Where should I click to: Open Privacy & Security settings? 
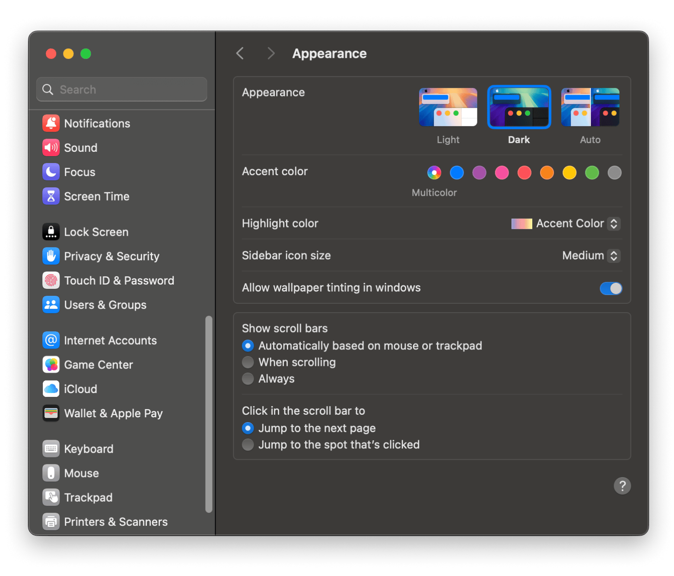[111, 256]
